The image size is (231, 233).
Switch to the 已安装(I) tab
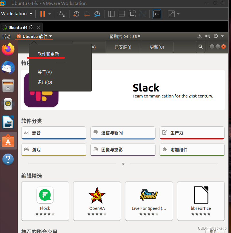pyautogui.click(x=123, y=47)
